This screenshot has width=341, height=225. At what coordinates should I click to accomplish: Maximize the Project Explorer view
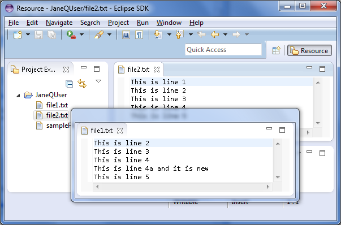97,69
